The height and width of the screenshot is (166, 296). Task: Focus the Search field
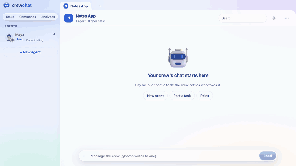[x=243, y=18]
